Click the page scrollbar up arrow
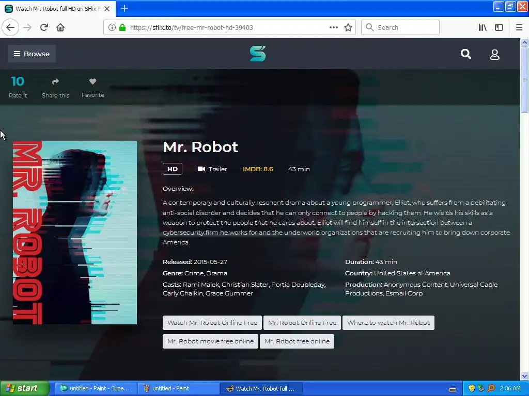Viewport: 529px width, 396px height. coord(525,42)
